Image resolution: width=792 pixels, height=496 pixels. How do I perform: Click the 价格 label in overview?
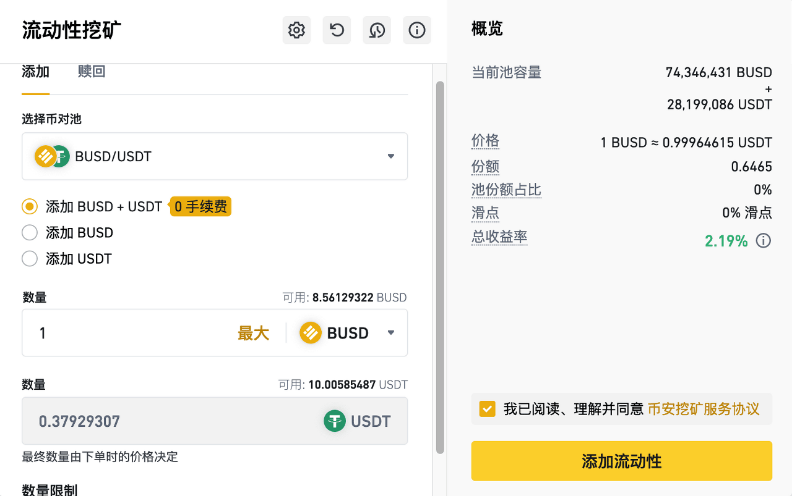click(485, 141)
